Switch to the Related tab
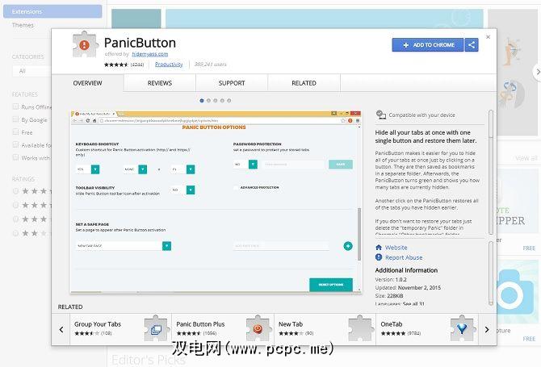The height and width of the screenshot is (367, 541). coord(304,83)
